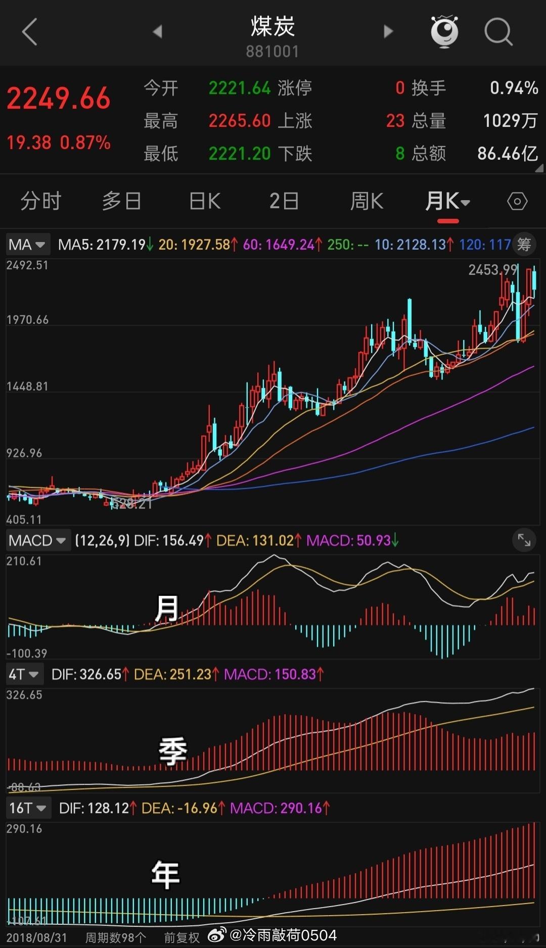546x948 pixels.
Task: Tap the MA 60: 1649.24 value
Action: (x=283, y=245)
